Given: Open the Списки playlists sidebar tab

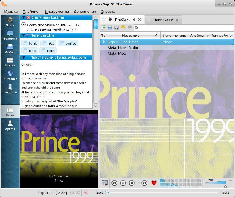Looking at the screenshot, I should point(10,62).
